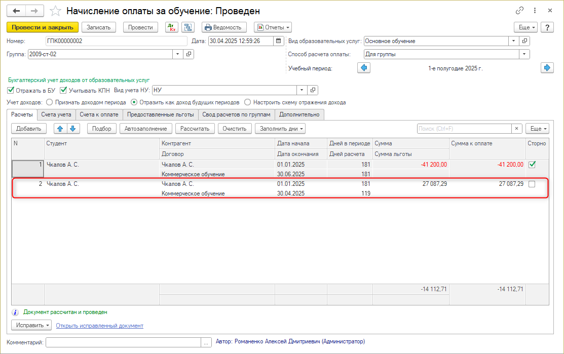This screenshot has width=564, height=354.
Task: Check Сторно checkbox in row 2
Action: tap(532, 184)
